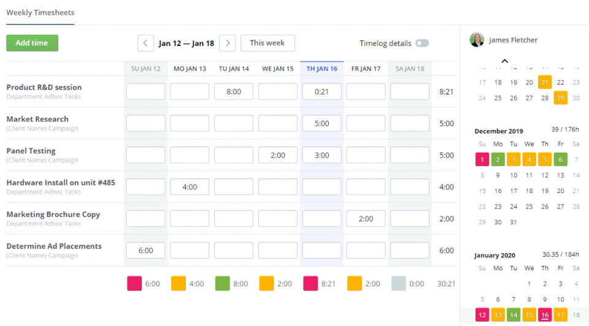Click the orange Wednesday 2:00 total swatch
The width and height of the screenshot is (589, 326).
pyautogui.click(x=266, y=284)
